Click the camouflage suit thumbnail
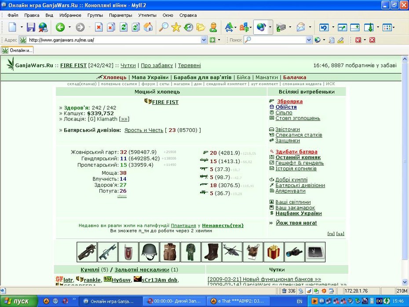Viewport: 409px width, 307px height. (x=191, y=252)
